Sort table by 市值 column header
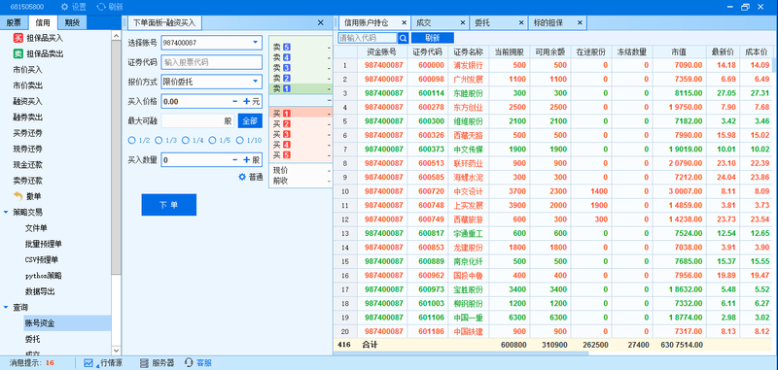 point(679,51)
